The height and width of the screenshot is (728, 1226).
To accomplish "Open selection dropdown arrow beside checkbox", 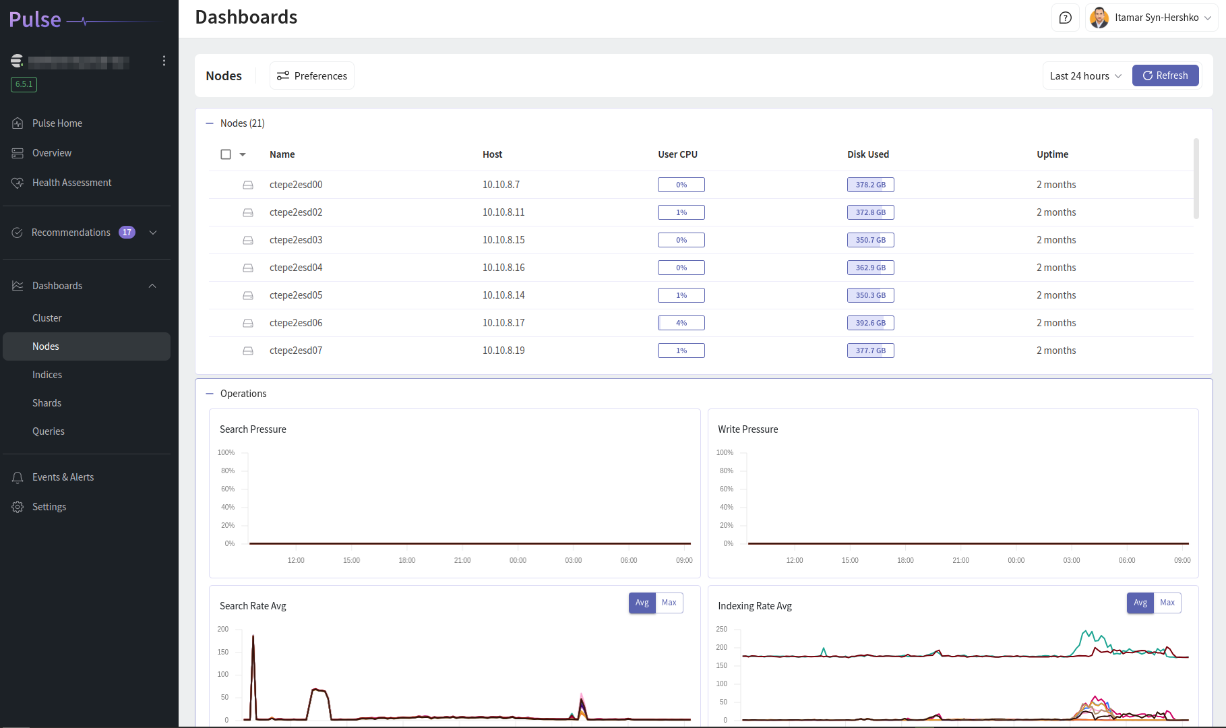I will click(243, 154).
